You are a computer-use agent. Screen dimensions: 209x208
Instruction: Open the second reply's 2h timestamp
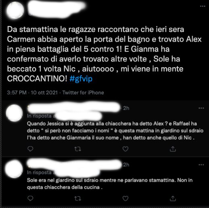(126, 165)
